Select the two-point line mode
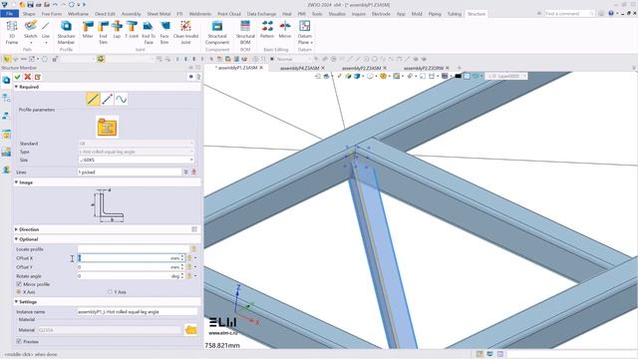The width and height of the screenshot is (638, 359). tap(107, 99)
